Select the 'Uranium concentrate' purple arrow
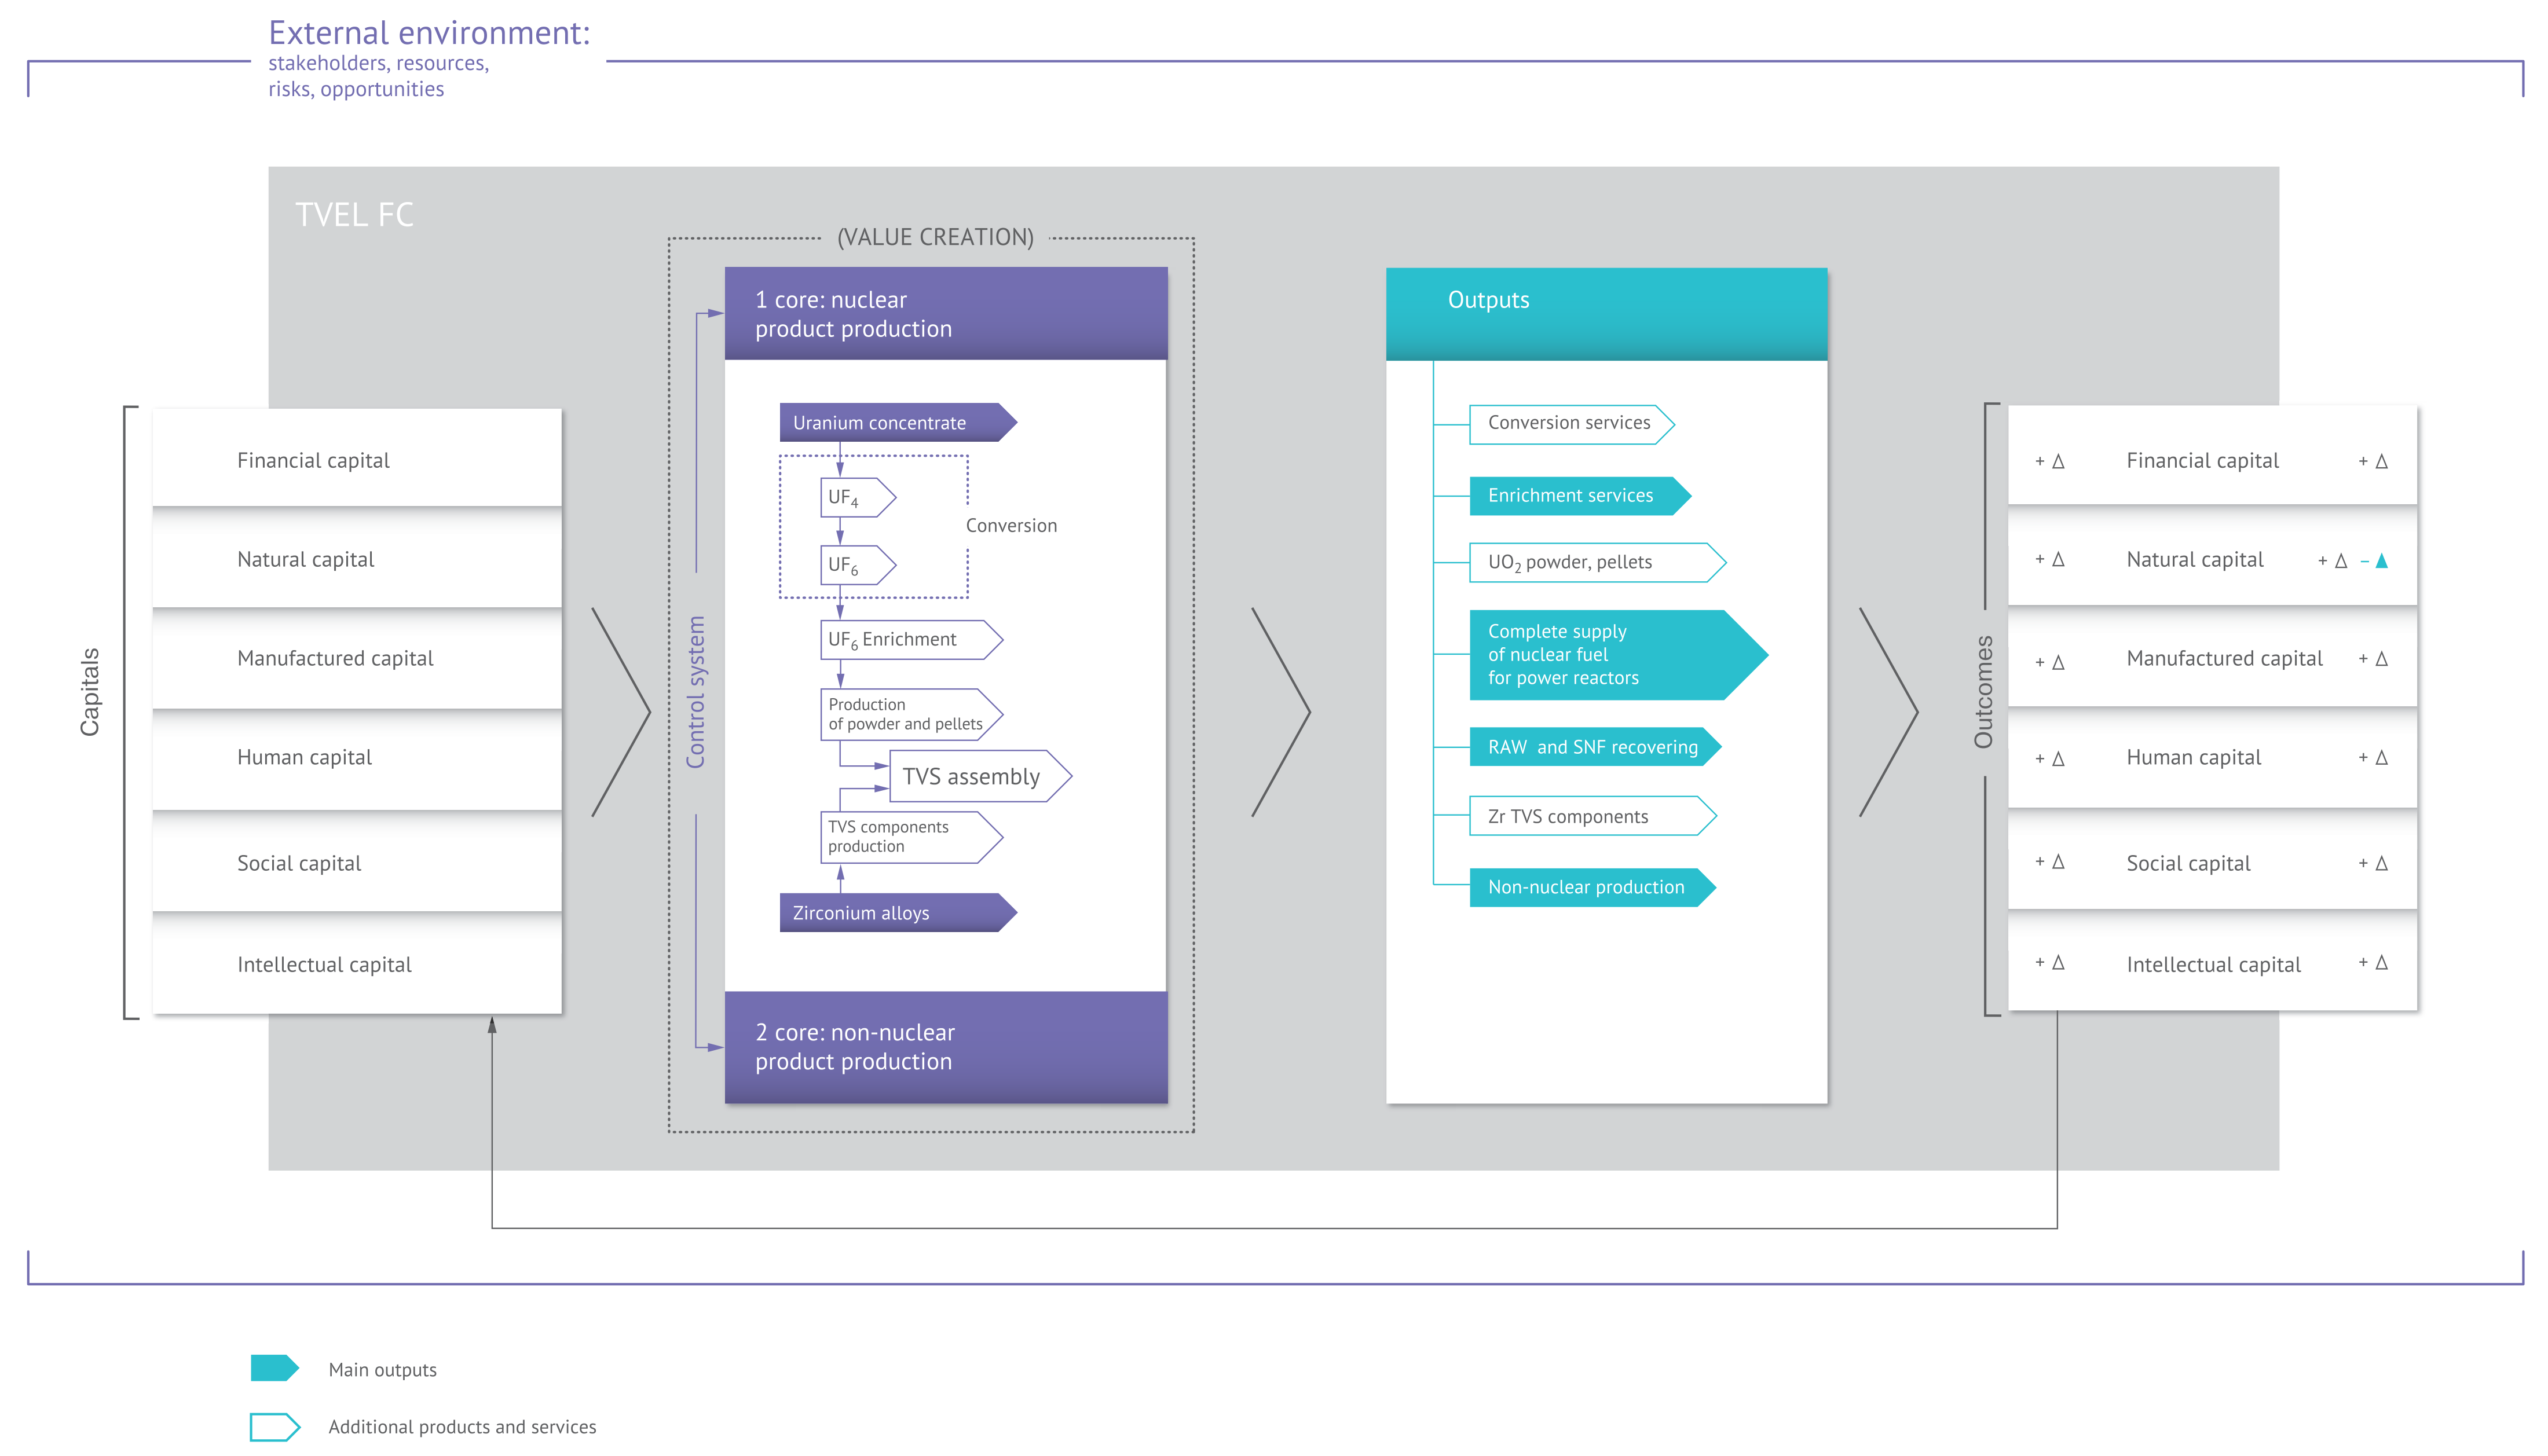The image size is (2548, 1456). (898, 422)
